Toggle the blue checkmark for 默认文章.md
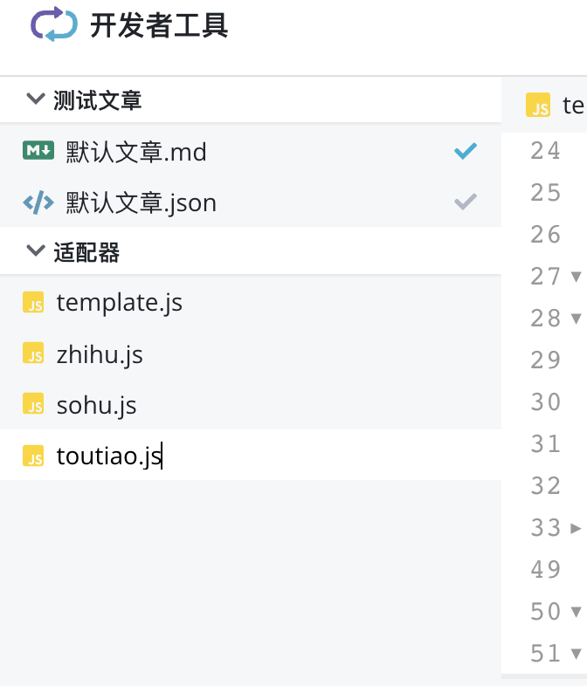Image resolution: width=587 pixels, height=686 pixels. click(x=466, y=151)
